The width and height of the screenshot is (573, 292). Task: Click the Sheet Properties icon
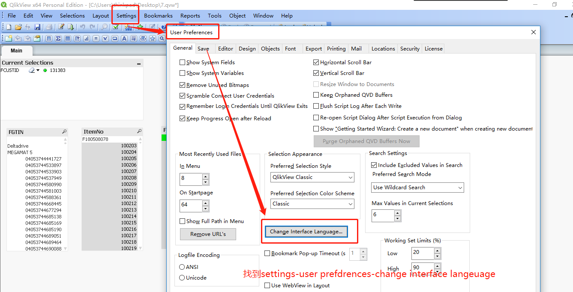click(x=37, y=39)
